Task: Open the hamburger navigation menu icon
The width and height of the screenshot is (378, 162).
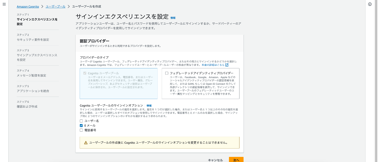Action: pyautogui.click(x=4, y=4)
